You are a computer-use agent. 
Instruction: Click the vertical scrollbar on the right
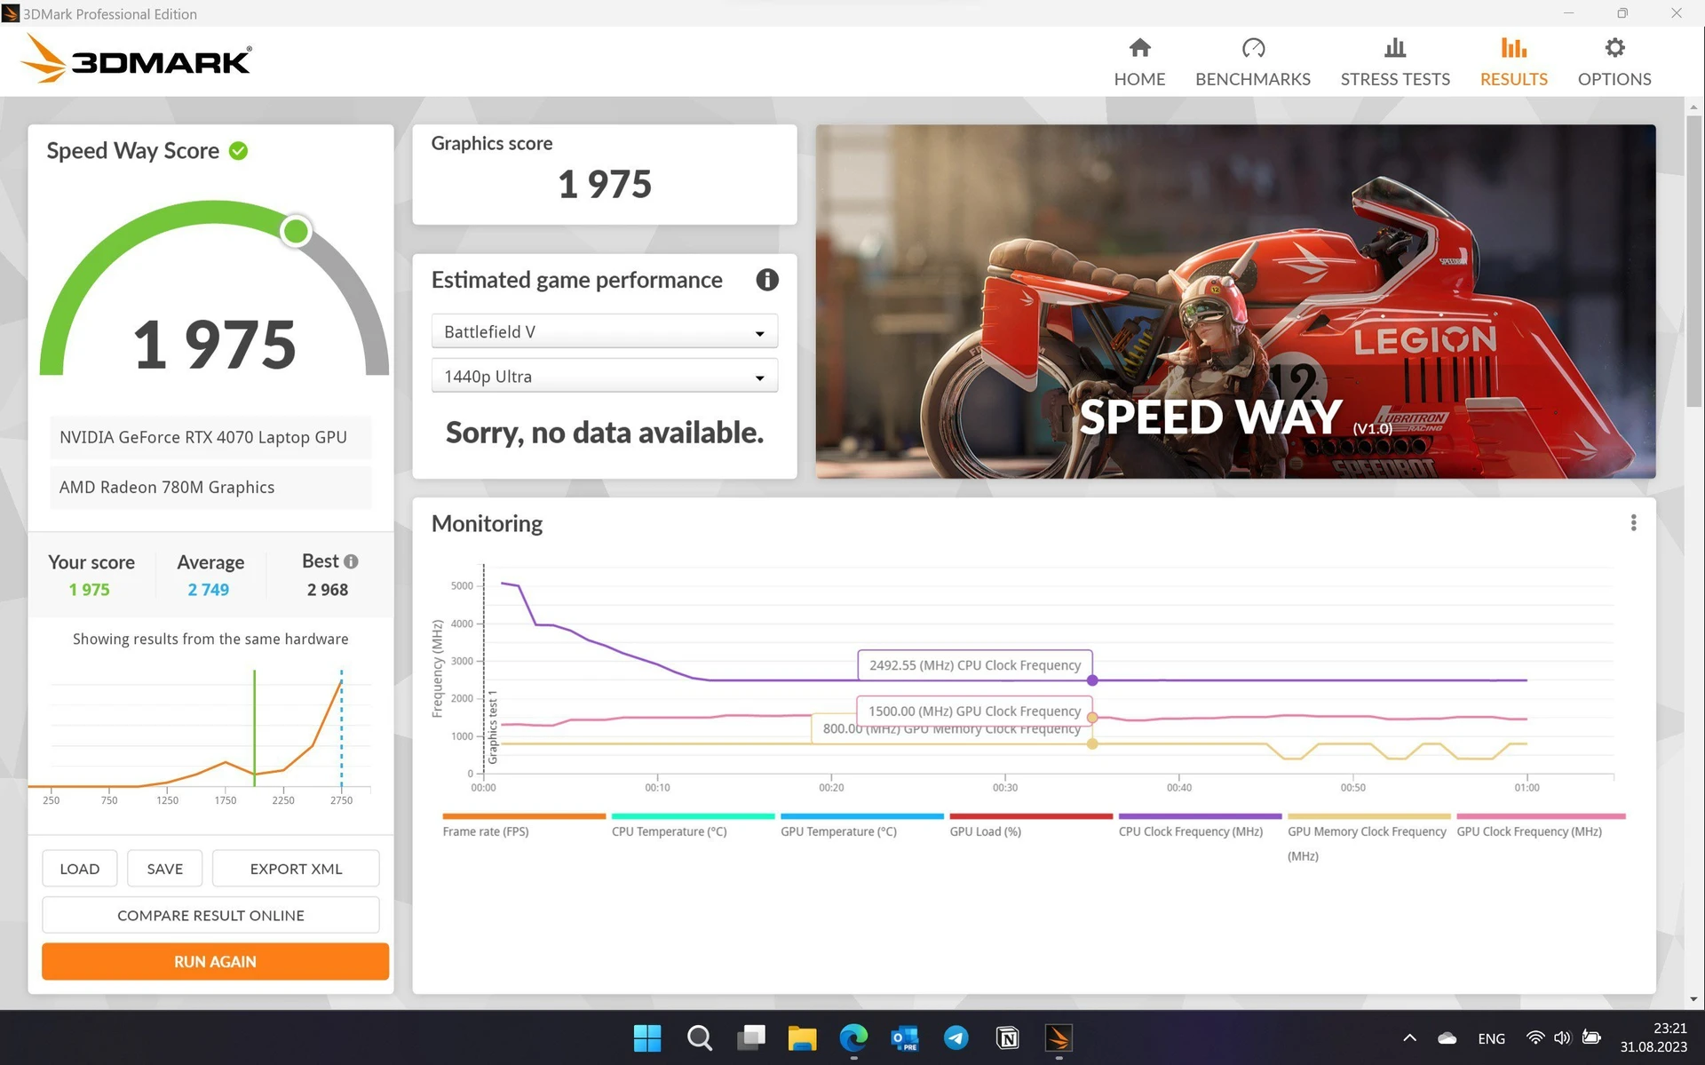pyautogui.click(x=1693, y=259)
